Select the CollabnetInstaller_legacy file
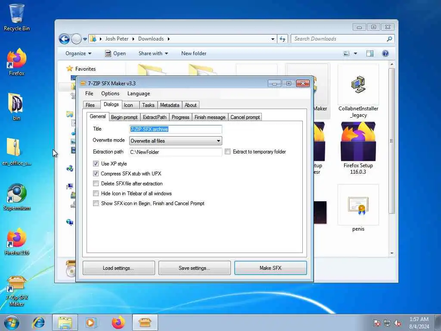 (x=358, y=91)
